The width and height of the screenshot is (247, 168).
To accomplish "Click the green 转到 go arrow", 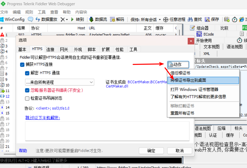I will point(72,19).
